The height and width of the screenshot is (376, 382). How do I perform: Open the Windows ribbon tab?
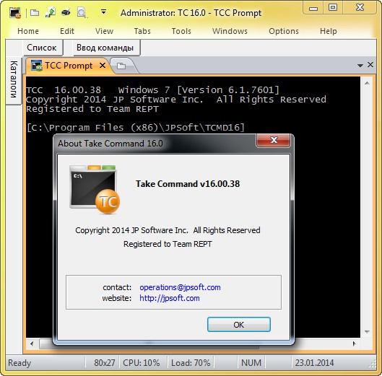point(230,31)
